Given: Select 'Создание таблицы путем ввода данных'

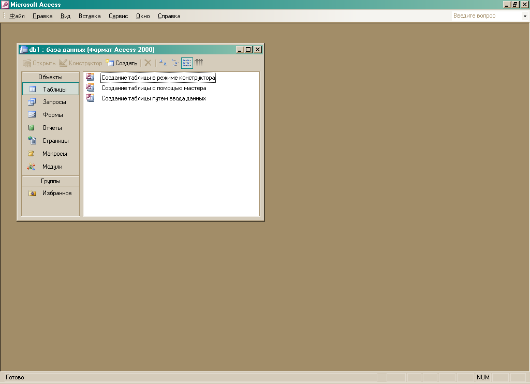Looking at the screenshot, I should click(x=153, y=99).
